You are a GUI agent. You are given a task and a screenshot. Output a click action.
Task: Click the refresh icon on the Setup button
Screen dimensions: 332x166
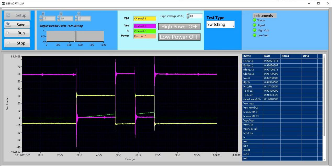(8, 15)
